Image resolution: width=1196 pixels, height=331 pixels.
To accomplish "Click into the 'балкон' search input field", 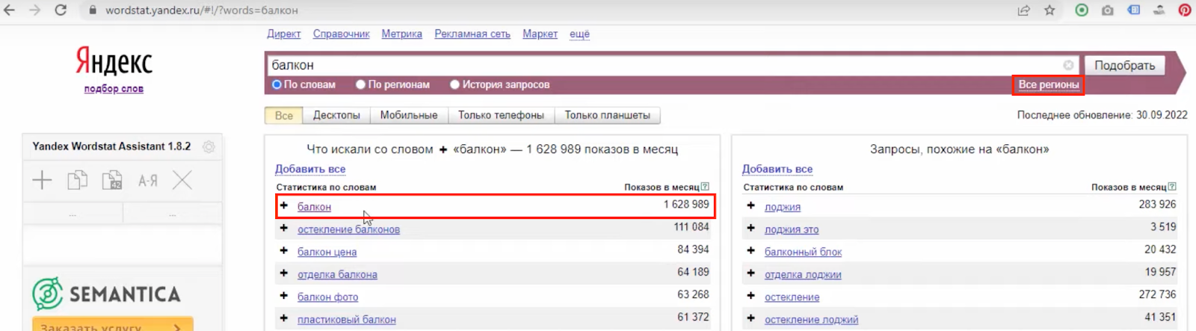I will point(658,66).
